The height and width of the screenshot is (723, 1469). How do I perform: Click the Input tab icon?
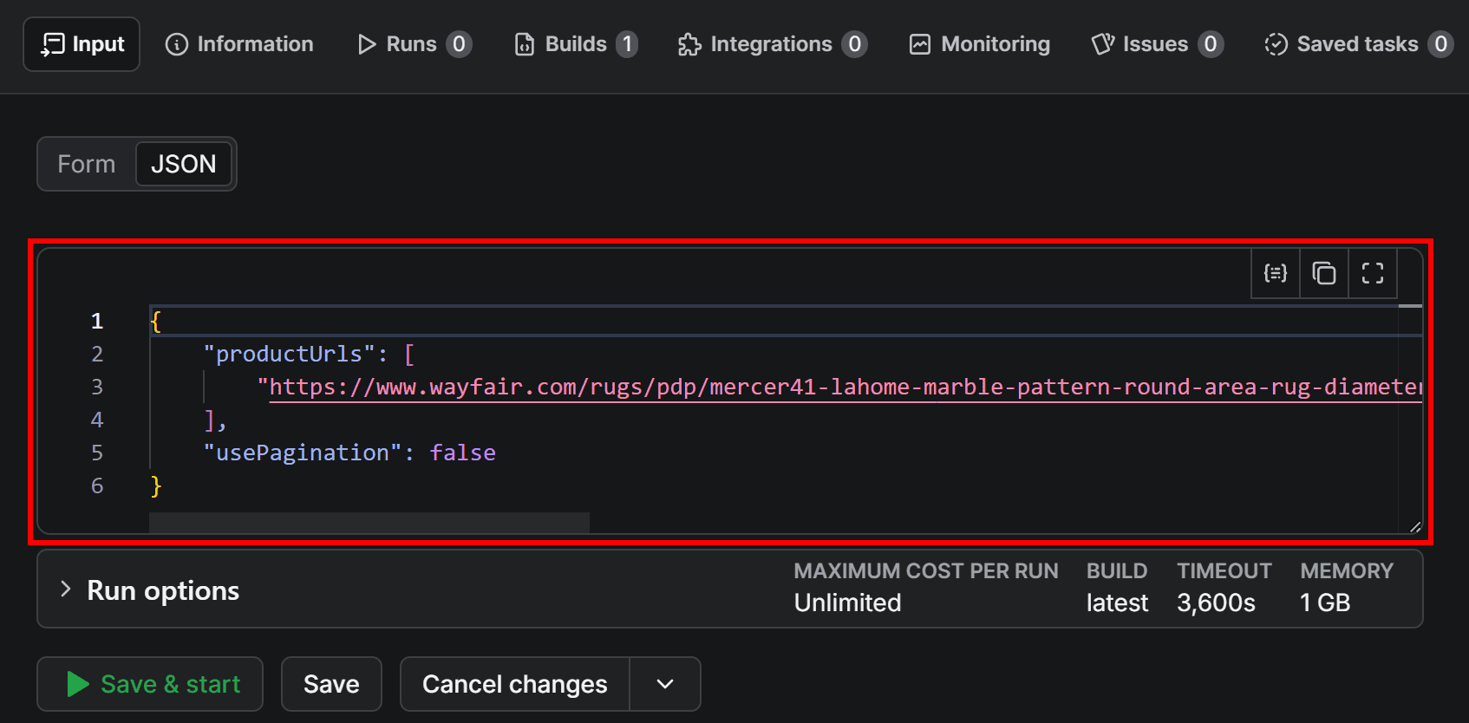coord(53,44)
